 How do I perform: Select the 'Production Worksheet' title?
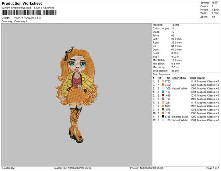[22, 3]
